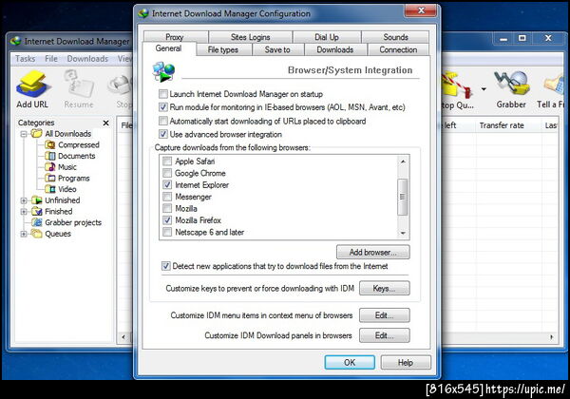This screenshot has width=570, height=399.
Task: Switch to the Dial Up tab
Action: [327, 37]
